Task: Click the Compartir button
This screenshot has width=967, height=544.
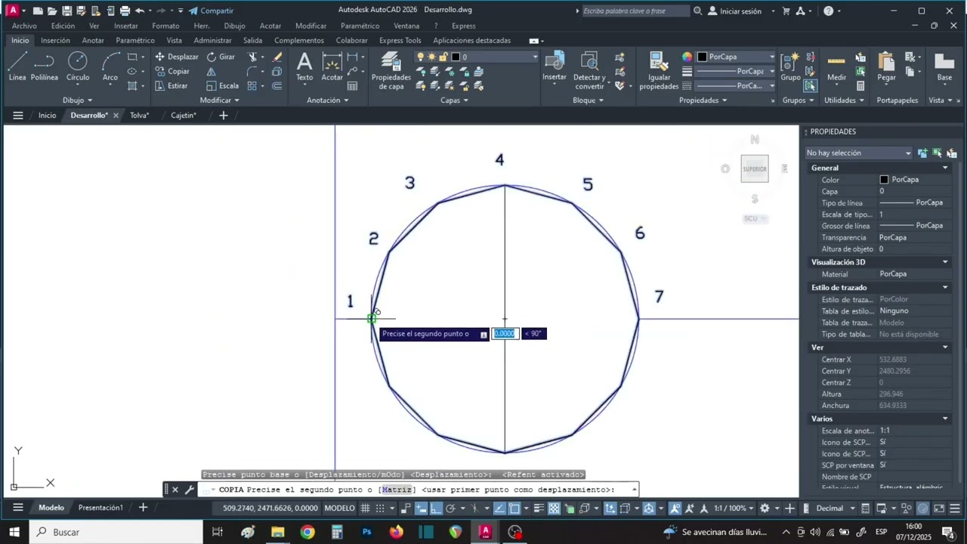Action: tap(211, 11)
